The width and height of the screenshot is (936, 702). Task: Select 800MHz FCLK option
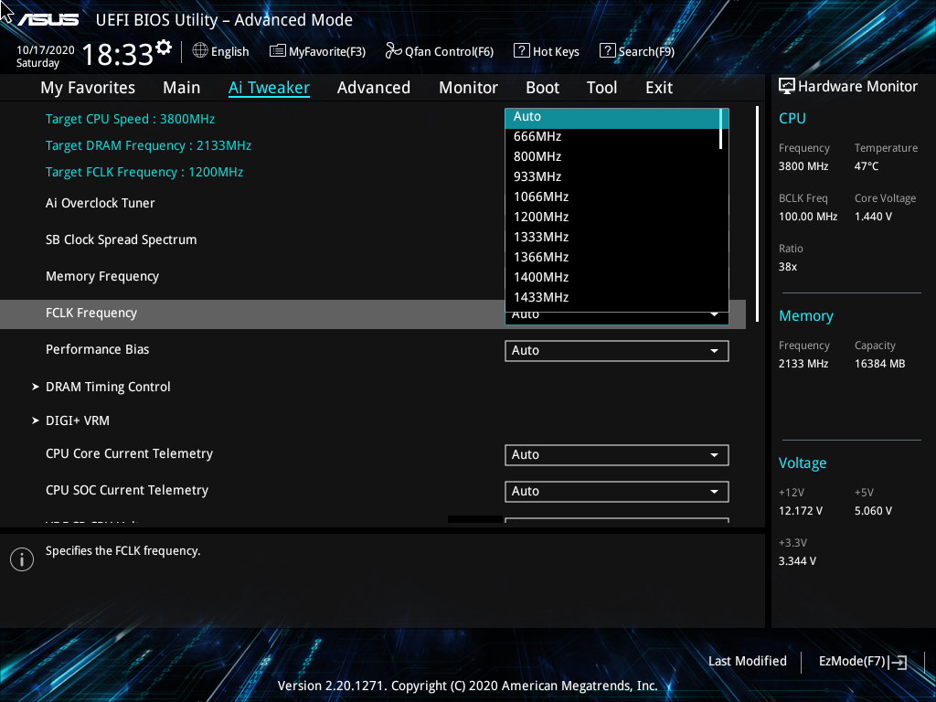pos(613,157)
